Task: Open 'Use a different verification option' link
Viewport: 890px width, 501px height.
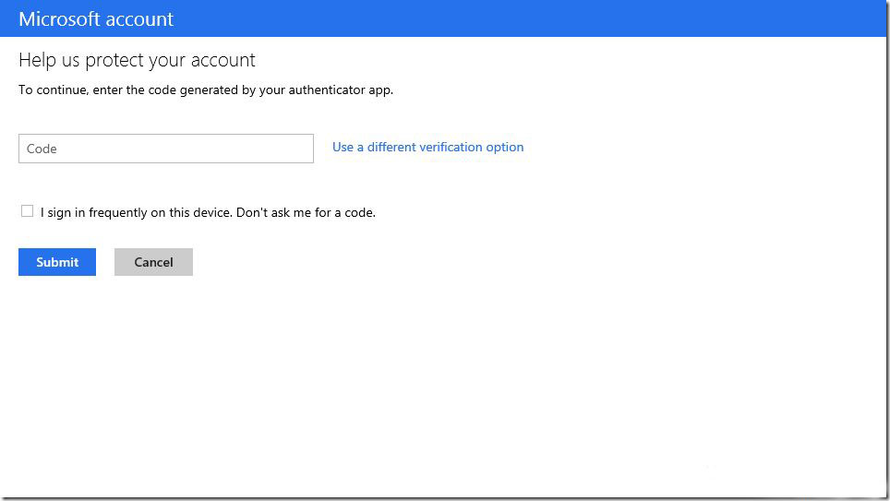Action: (x=427, y=147)
